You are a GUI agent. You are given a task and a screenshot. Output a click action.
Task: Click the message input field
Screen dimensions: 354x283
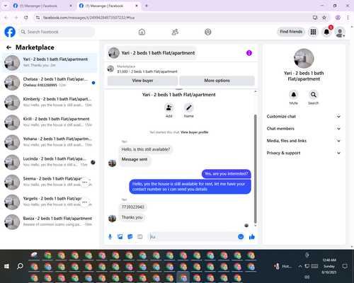coord(197,237)
